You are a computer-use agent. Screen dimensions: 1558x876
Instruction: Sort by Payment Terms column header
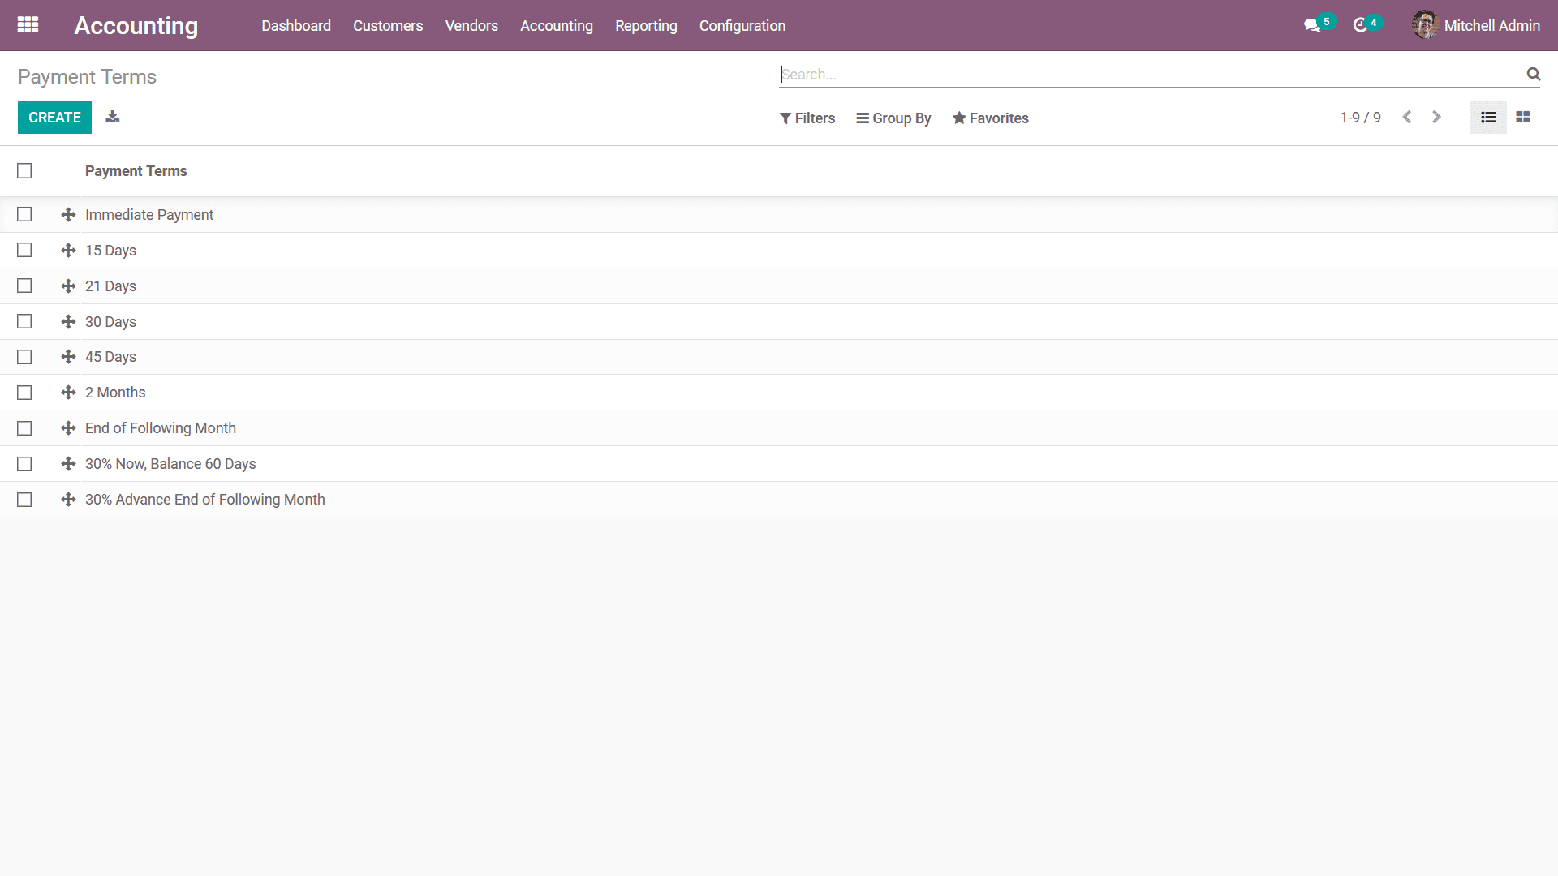point(136,171)
